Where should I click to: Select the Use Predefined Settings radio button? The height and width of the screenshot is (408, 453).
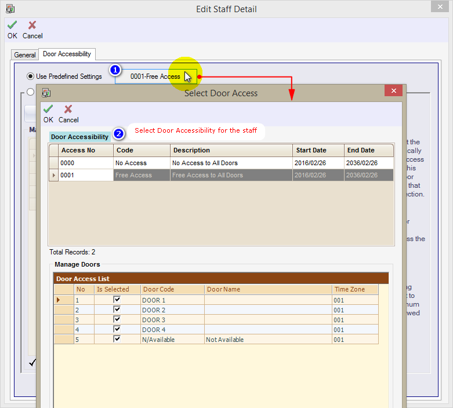coord(30,76)
